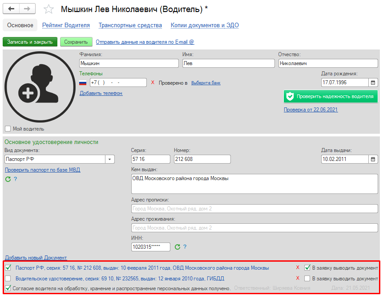383x296 pixels.
Task: Switch to Основное tab
Action: (20, 25)
